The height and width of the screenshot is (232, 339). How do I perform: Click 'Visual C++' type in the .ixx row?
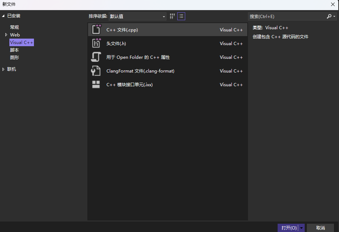pos(231,85)
